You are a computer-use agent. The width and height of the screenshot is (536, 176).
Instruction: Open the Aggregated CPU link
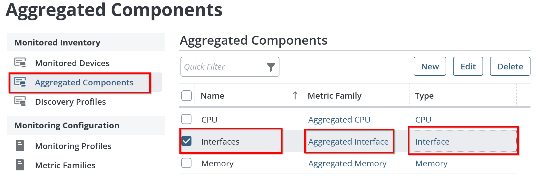pyautogui.click(x=339, y=120)
